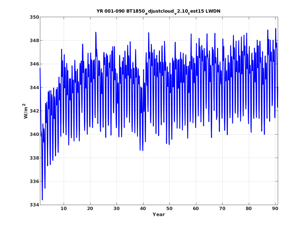Click y-axis tick label 342
This screenshot has width=307, height=230.
tap(34, 111)
